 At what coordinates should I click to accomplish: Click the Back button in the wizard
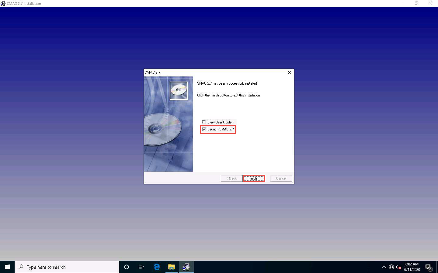click(231, 178)
